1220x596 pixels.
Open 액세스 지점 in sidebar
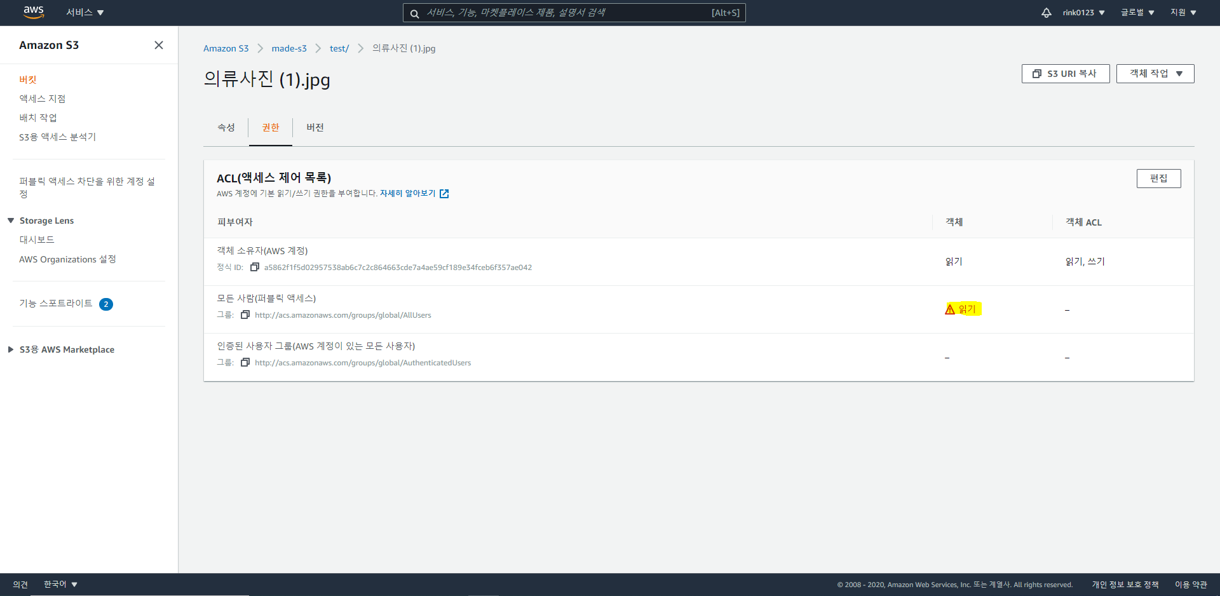(x=43, y=98)
